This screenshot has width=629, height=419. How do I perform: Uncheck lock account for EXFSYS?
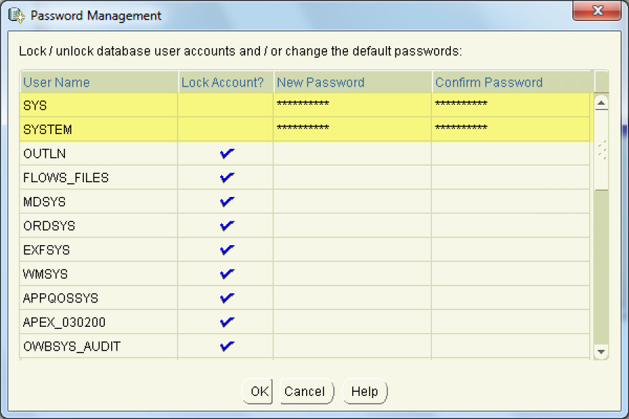226,250
